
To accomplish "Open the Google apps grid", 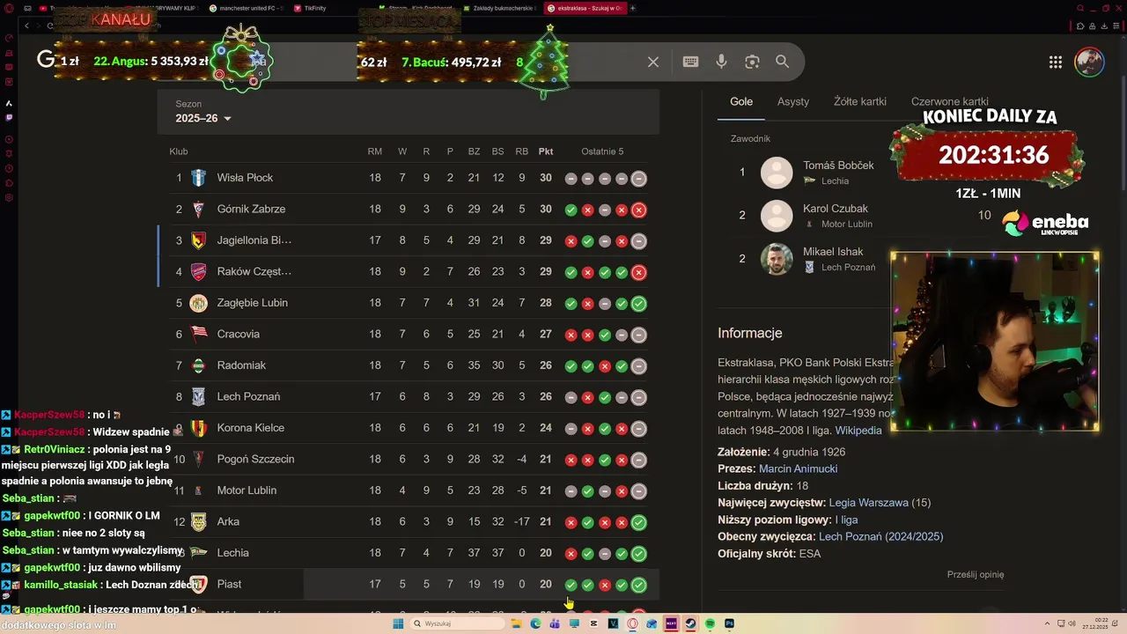I will 1055,62.
